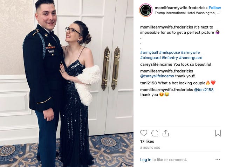This screenshot has width=226, height=167.
Task: Open the #armyball hashtag
Action: 149,52
